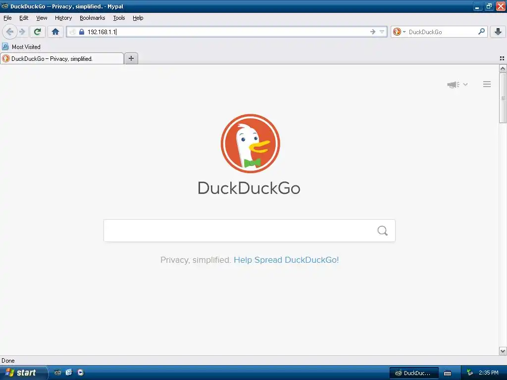Click the vertical scrollbar thumb
Screen dimensions: 507x380
pyautogui.click(x=503, y=98)
